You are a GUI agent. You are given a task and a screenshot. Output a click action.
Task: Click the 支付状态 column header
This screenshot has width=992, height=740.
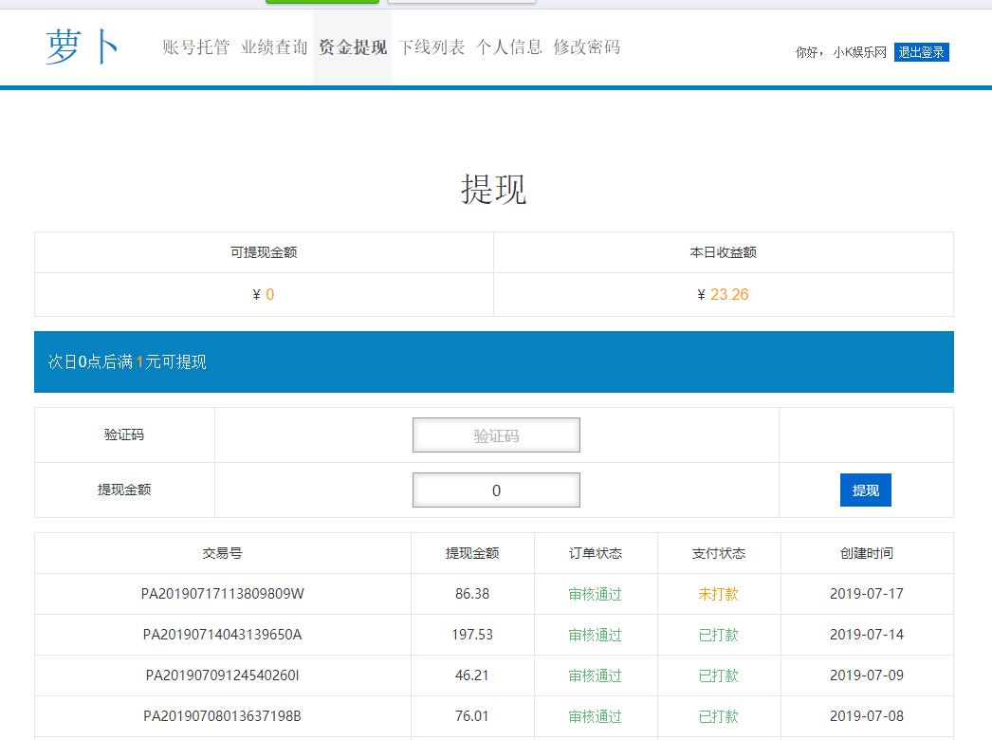point(719,553)
